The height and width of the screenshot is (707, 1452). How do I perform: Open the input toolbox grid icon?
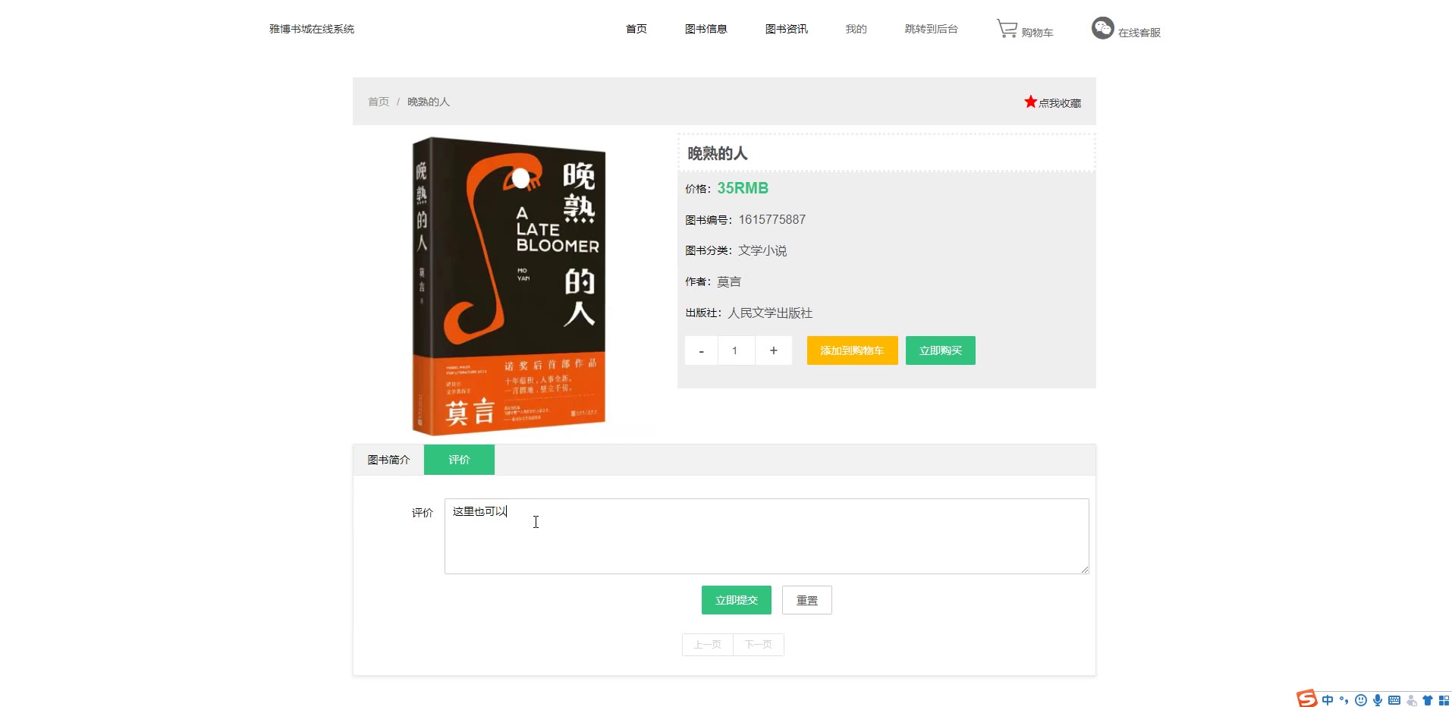1444,700
